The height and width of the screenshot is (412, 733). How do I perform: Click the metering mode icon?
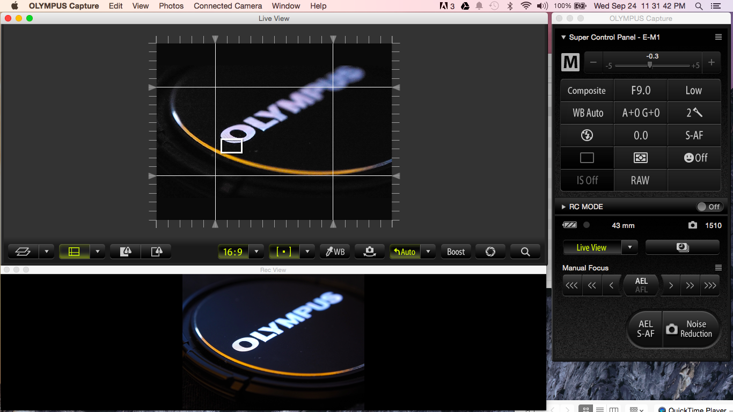pyautogui.click(x=641, y=158)
